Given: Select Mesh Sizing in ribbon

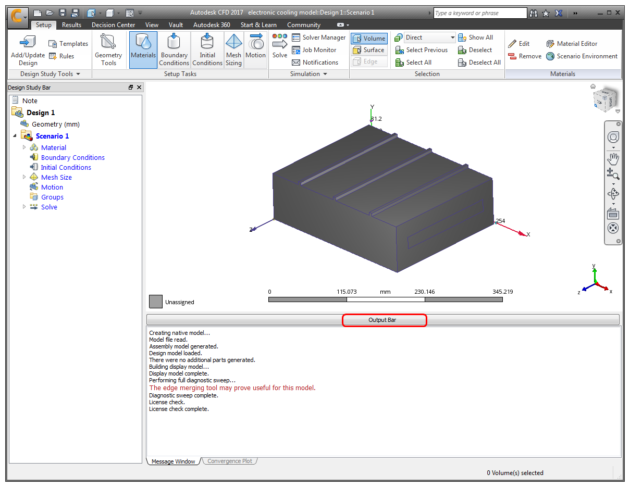Looking at the screenshot, I should click(233, 50).
